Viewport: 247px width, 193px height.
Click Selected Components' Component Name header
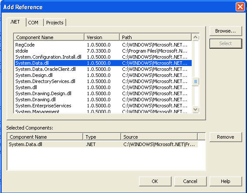click(45, 137)
